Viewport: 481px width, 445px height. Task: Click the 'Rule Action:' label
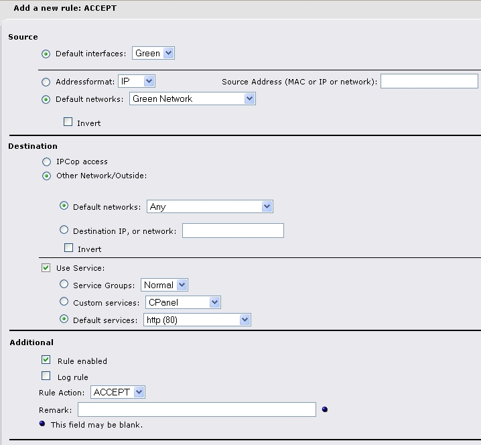tap(62, 393)
